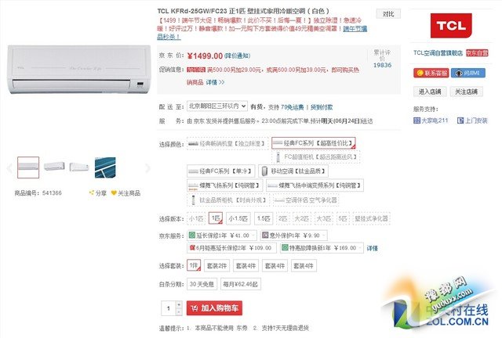This screenshot has height=338, width=502.
Task: Click the 进入店铺 button
Action: (430, 92)
